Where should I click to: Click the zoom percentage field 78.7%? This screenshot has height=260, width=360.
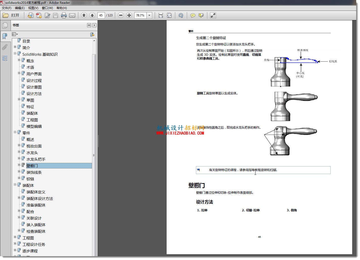140,15
